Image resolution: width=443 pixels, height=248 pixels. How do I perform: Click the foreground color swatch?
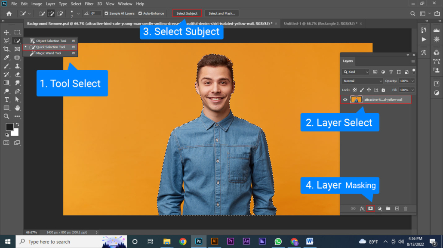[x=9, y=127]
